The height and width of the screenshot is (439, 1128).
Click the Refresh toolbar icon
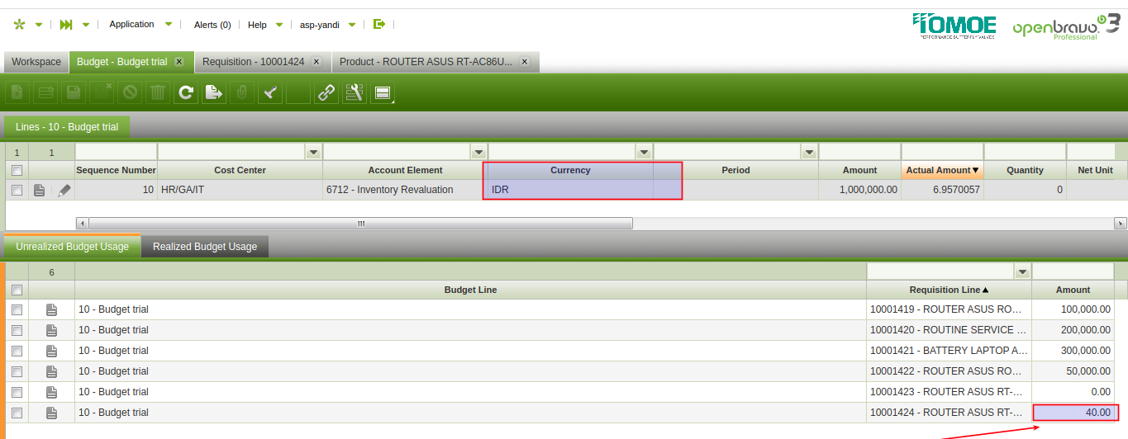coord(186,92)
